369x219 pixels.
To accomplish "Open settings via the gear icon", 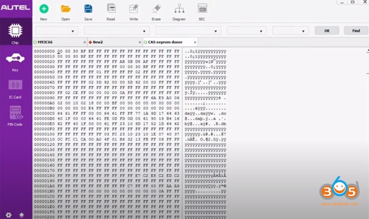I will point(8,215).
